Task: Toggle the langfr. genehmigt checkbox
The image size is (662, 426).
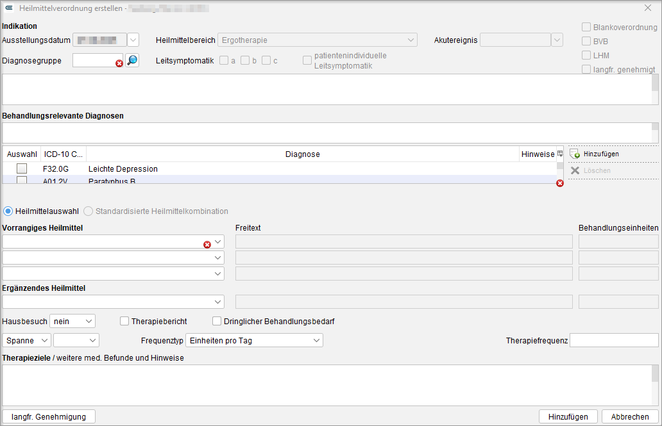Action: pos(586,69)
